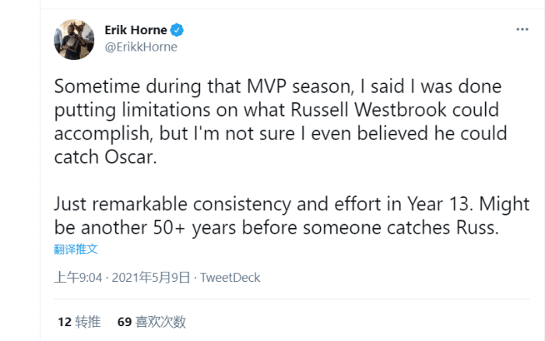Screen dimensions: 545x341
Task: Click the 2021年5月9日 date
Action: click(x=152, y=278)
